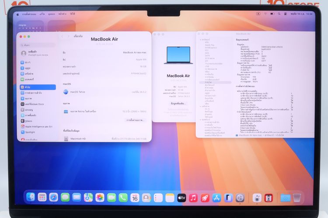Screen dimensions: 328x218
Task: Select Wi-Fi in the Settings sidebar
Action: [x=38, y=62]
